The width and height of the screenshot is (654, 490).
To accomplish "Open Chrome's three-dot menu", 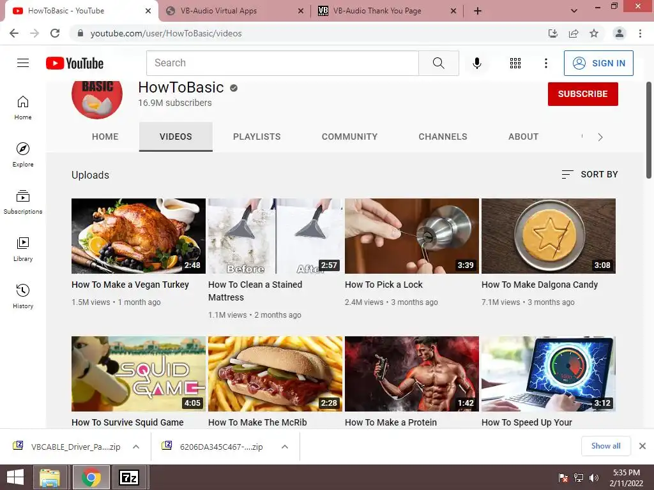I will point(640,33).
